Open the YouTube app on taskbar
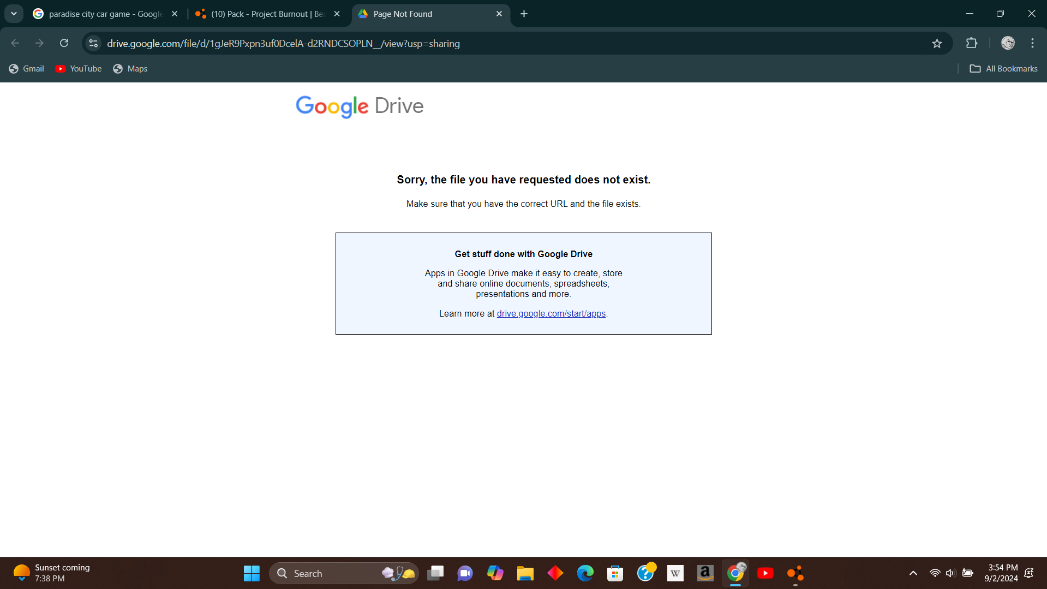 pos(765,573)
